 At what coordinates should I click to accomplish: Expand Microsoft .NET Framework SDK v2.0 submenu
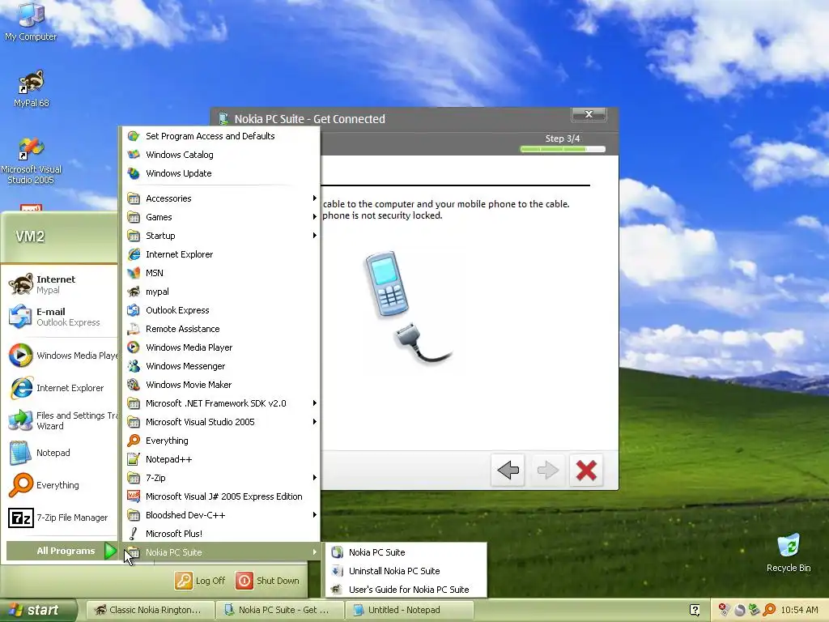tap(220, 403)
